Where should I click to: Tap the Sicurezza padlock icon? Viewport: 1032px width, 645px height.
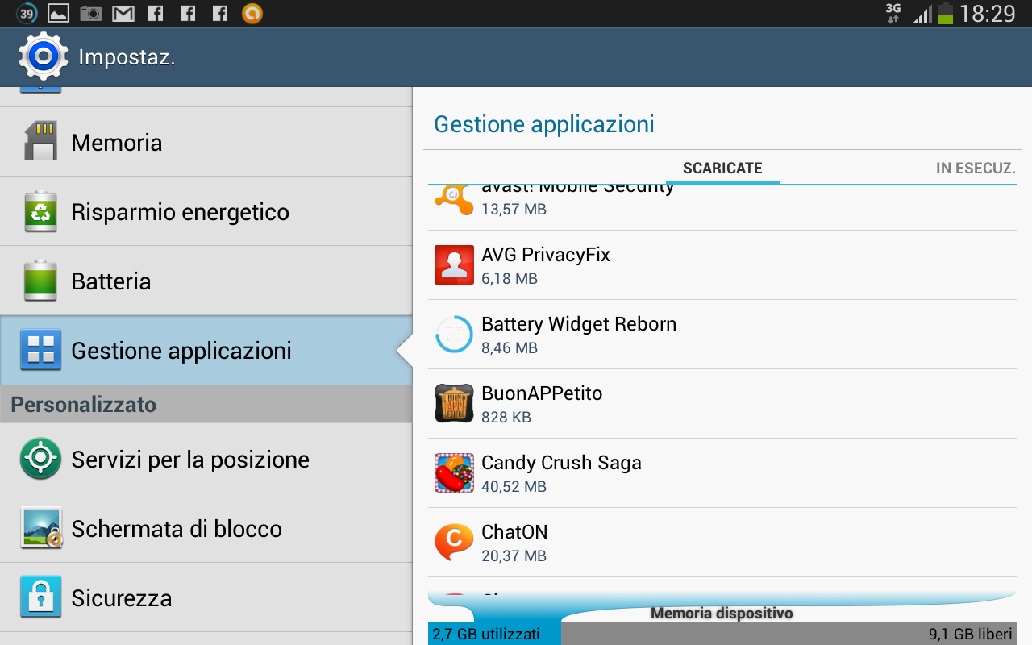click(x=40, y=597)
